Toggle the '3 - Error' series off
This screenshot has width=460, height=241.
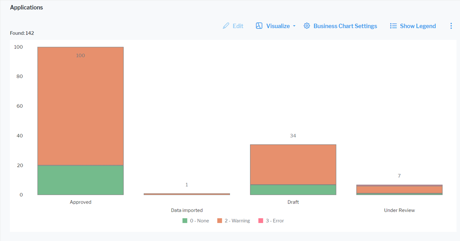(x=271, y=220)
